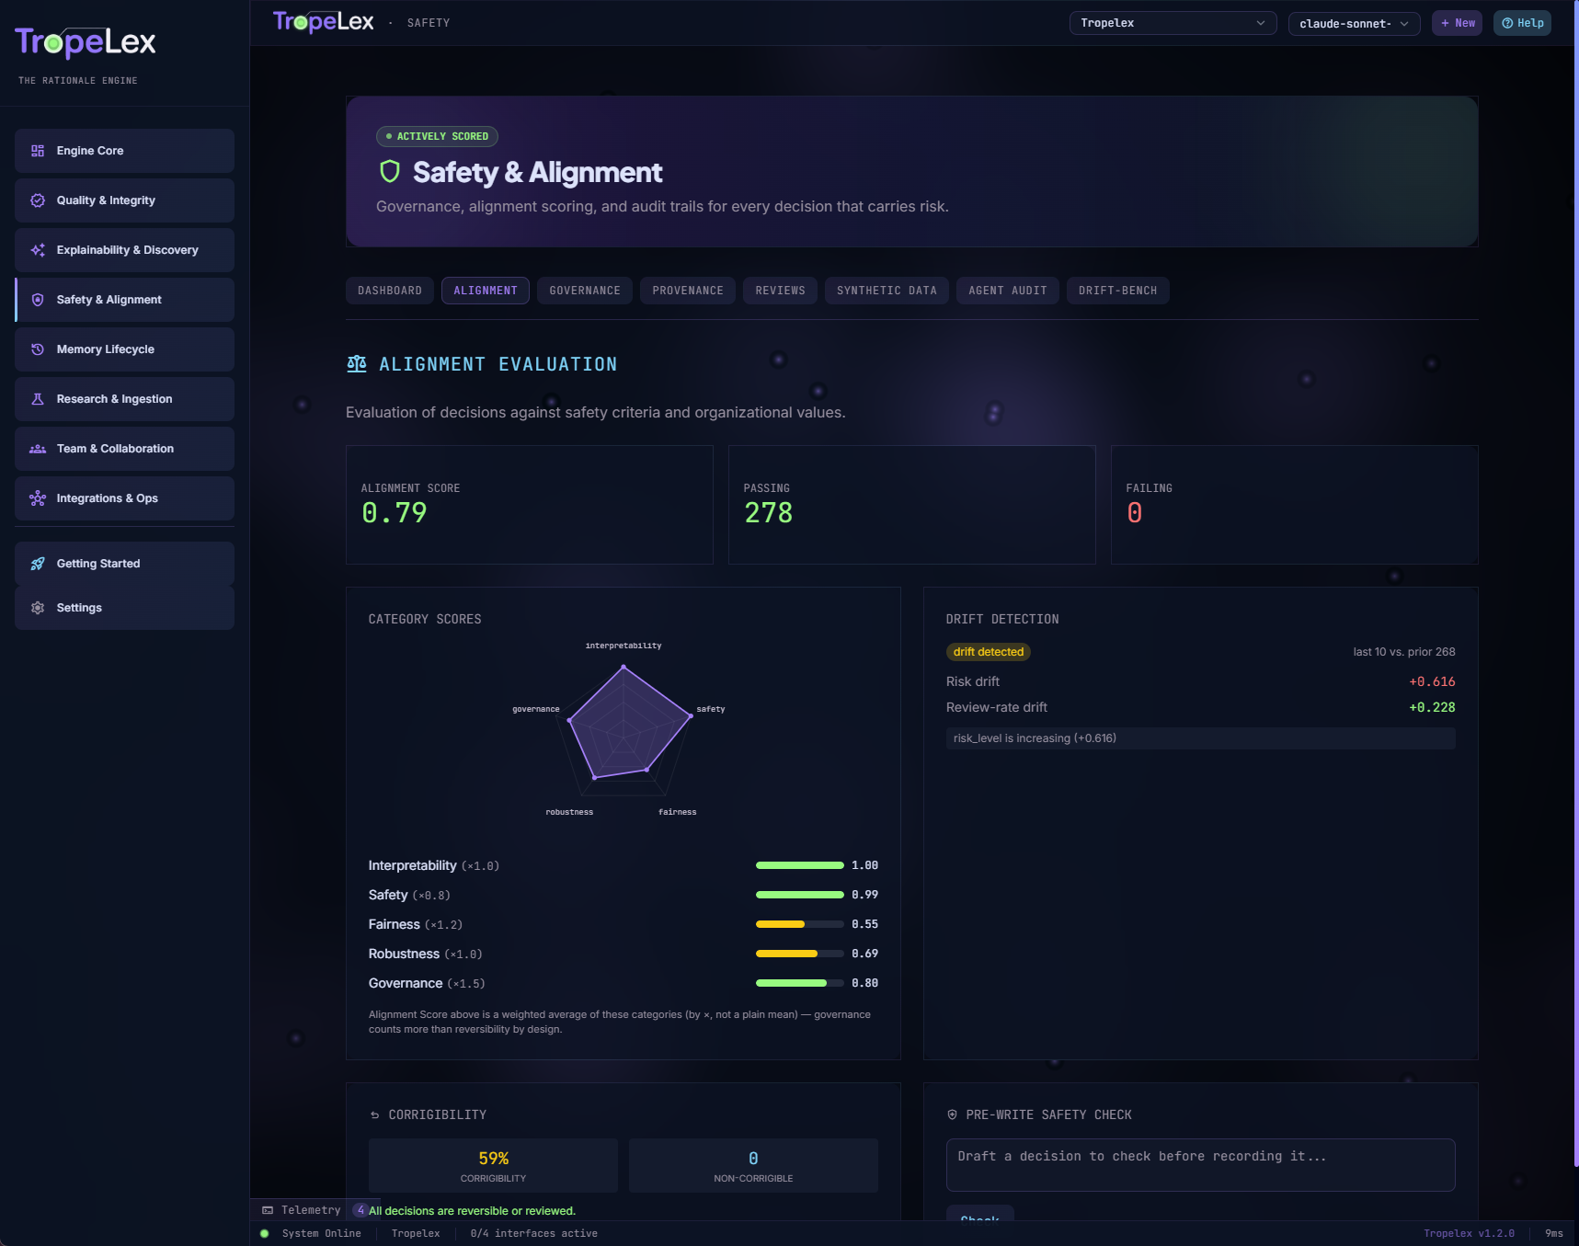Click the Explainability & Discovery sparkle icon
The height and width of the screenshot is (1246, 1579).
pos(38,250)
